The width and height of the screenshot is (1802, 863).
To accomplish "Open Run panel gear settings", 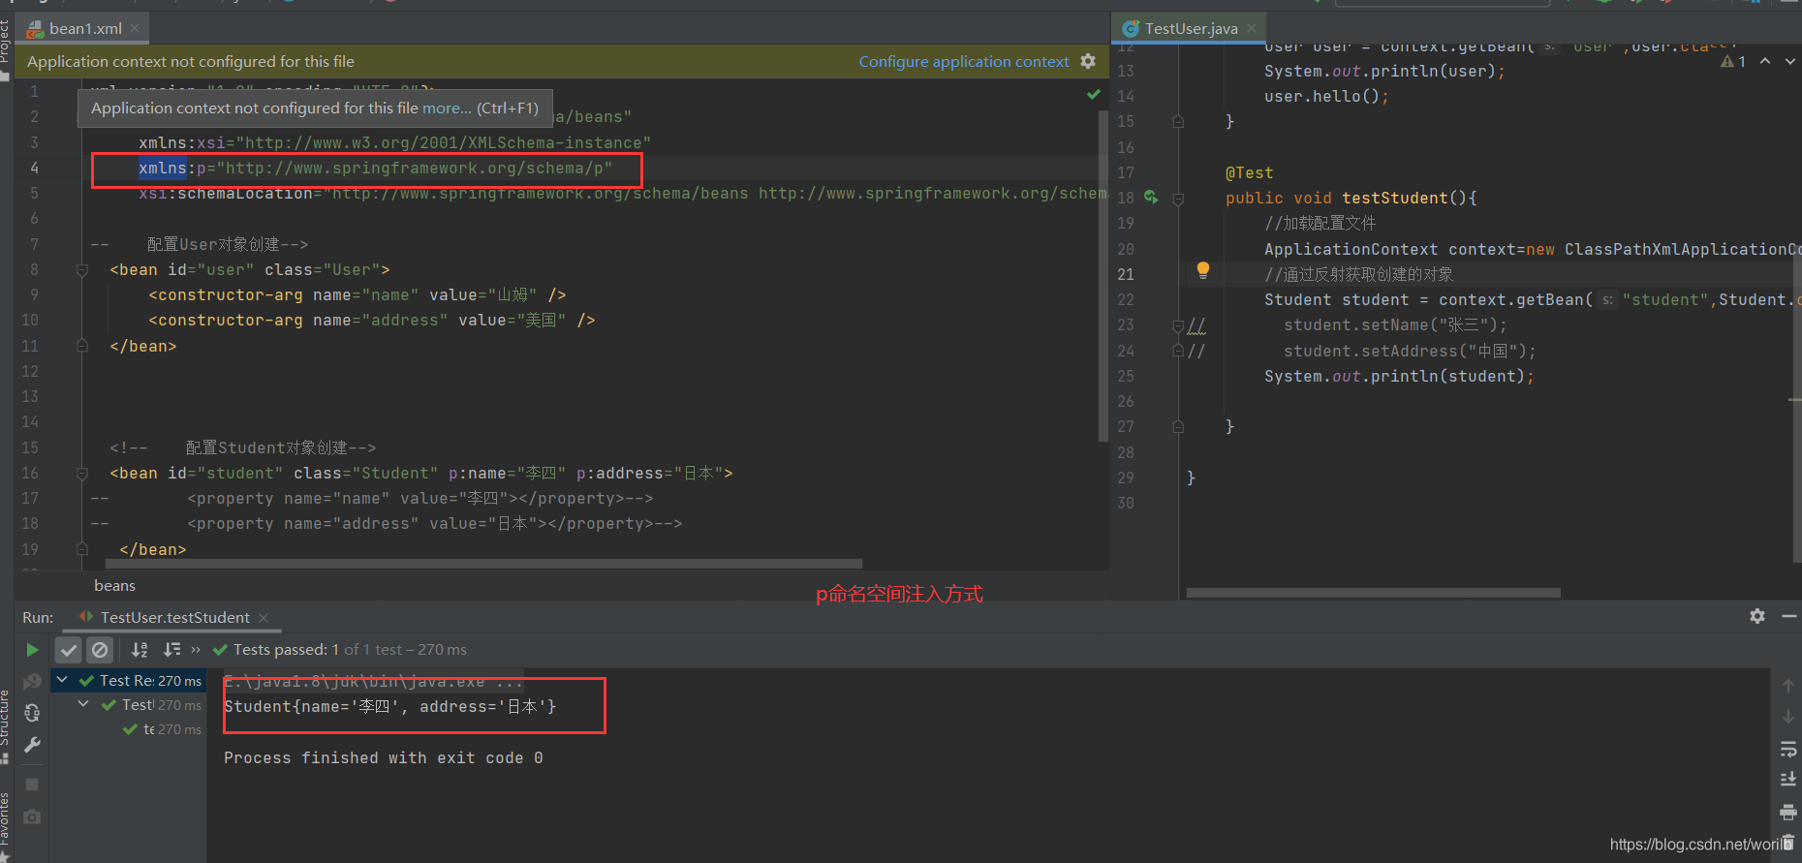I will point(1757,616).
